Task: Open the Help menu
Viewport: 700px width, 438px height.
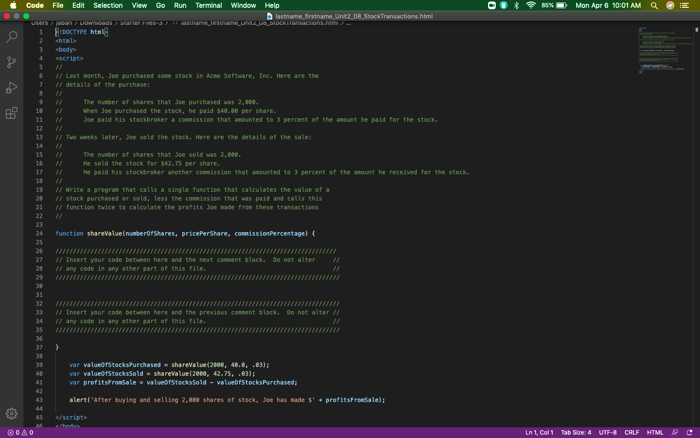Action: point(272,5)
